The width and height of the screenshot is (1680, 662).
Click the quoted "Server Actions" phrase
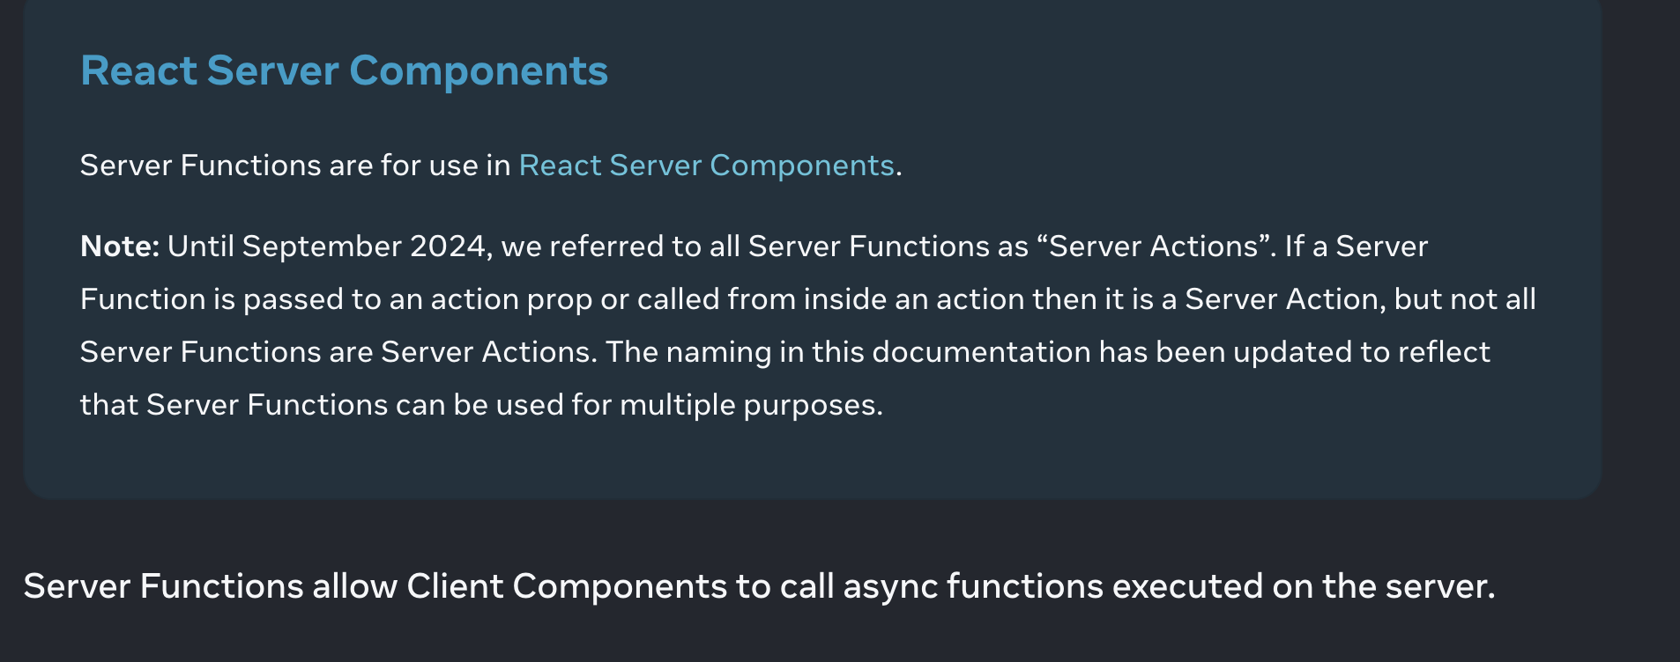coord(1156,246)
